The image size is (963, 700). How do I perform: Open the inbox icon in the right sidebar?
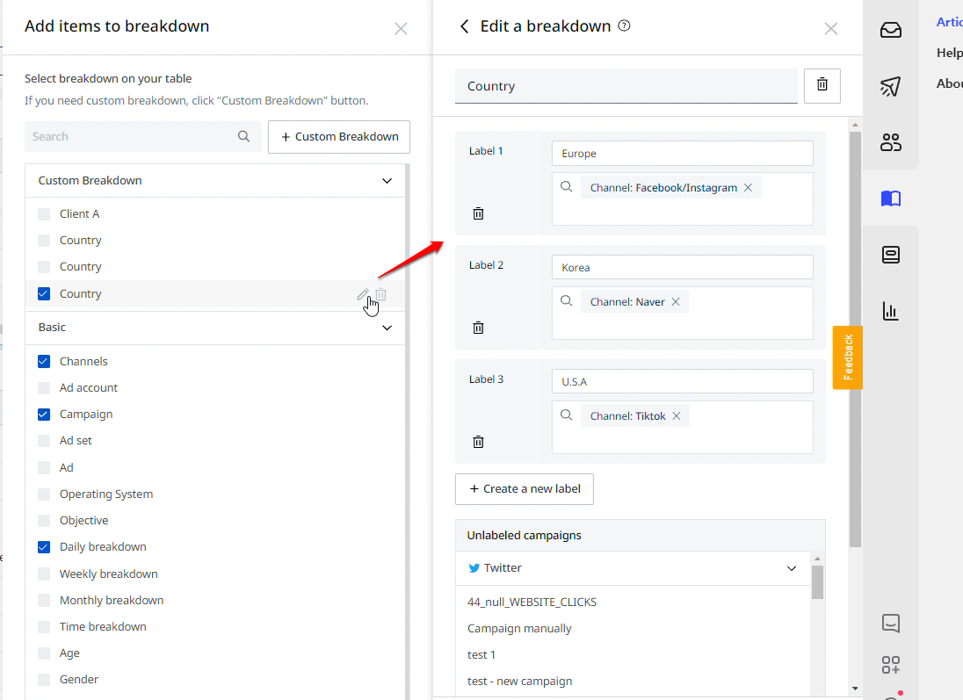tap(891, 30)
